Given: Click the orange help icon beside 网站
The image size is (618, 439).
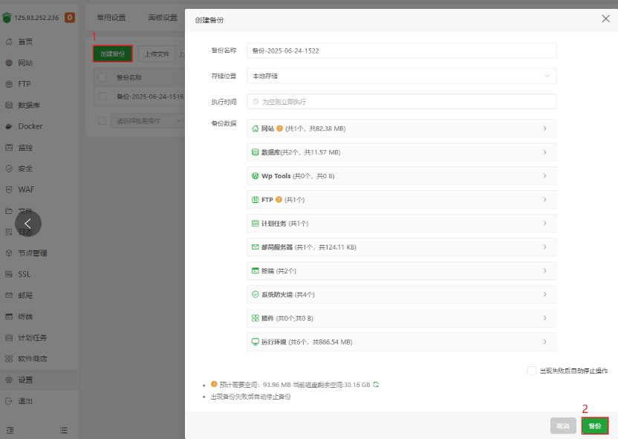Looking at the screenshot, I should coord(279,129).
